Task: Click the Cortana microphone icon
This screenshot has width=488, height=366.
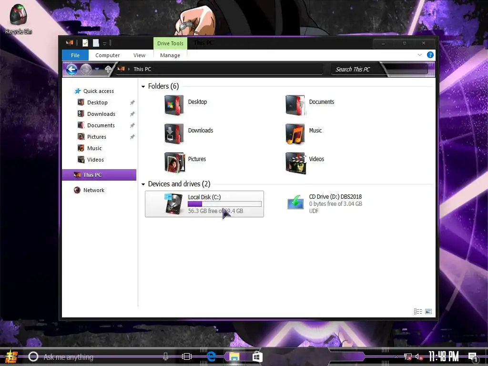Action: point(165,356)
